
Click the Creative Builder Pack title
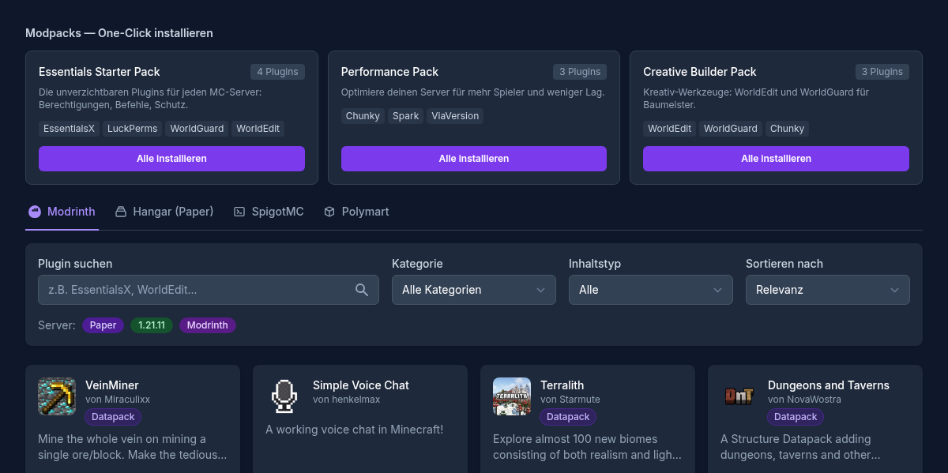point(700,72)
